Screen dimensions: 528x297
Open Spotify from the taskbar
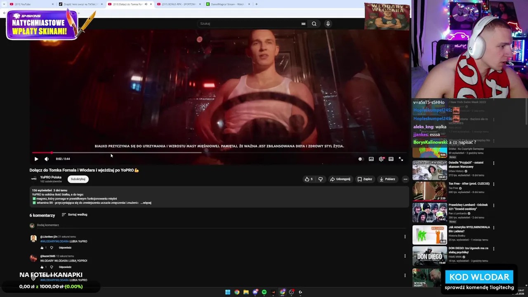(264, 292)
